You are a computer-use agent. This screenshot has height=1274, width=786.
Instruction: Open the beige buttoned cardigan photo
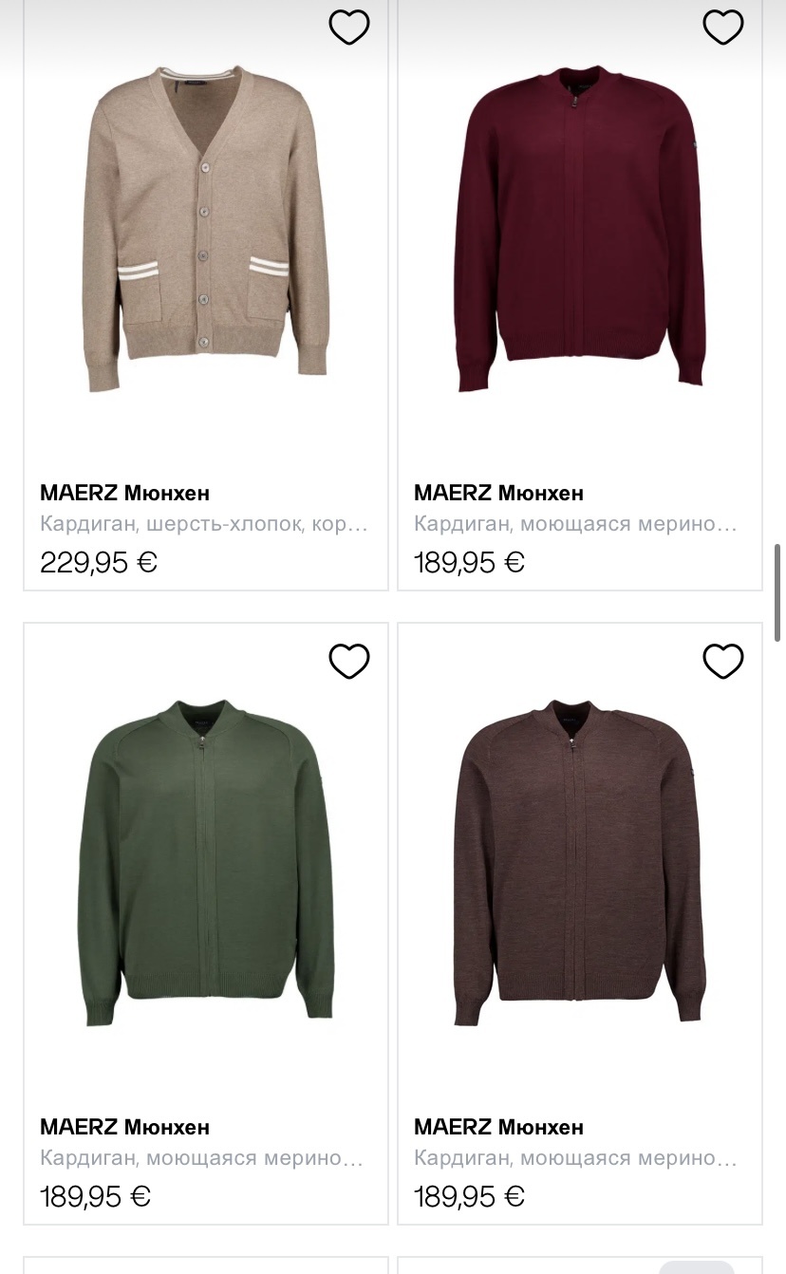206,230
